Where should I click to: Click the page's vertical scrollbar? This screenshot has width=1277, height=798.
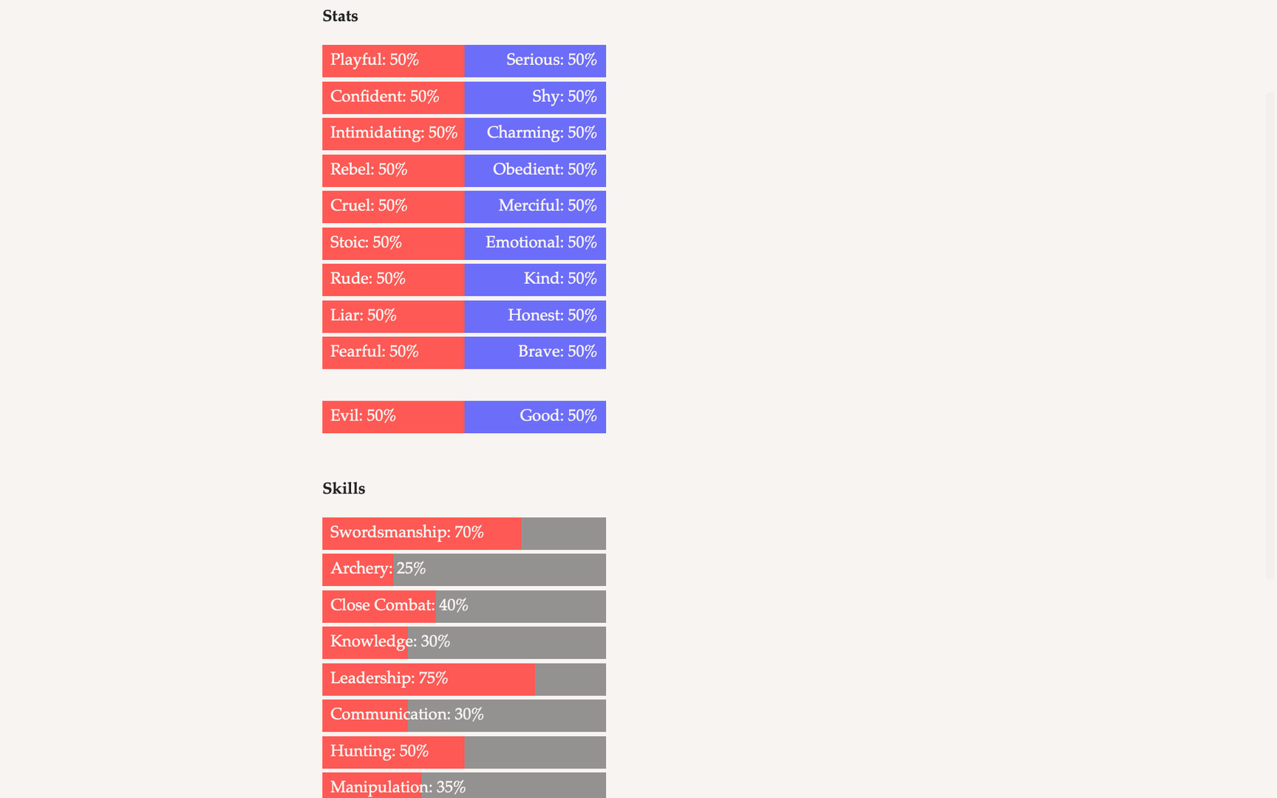1271,332
